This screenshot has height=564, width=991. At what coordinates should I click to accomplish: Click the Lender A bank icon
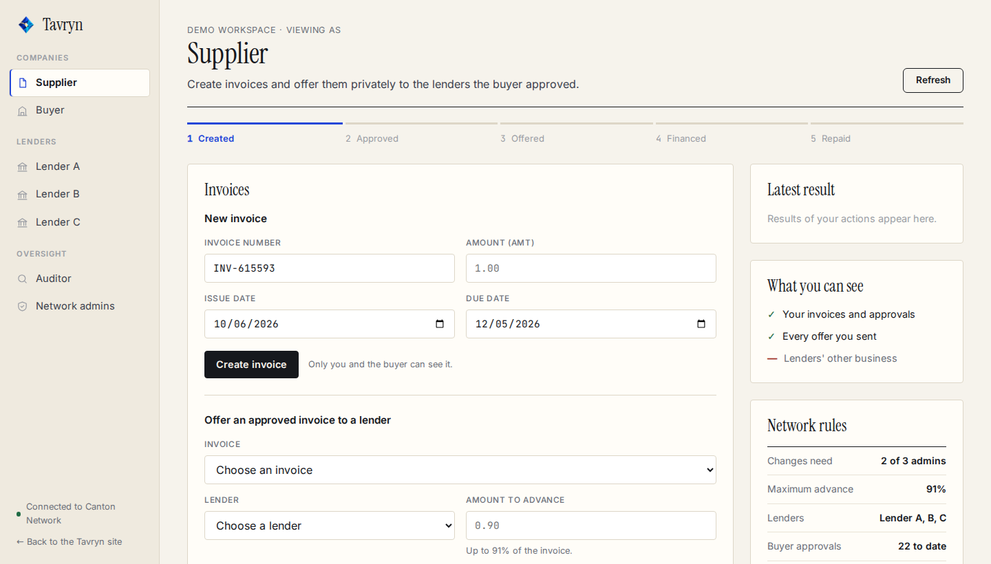tap(23, 167)
